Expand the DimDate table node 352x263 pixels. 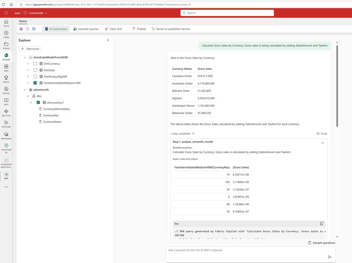point(28,70)
